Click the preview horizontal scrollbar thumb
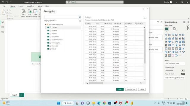 point(96,83)
